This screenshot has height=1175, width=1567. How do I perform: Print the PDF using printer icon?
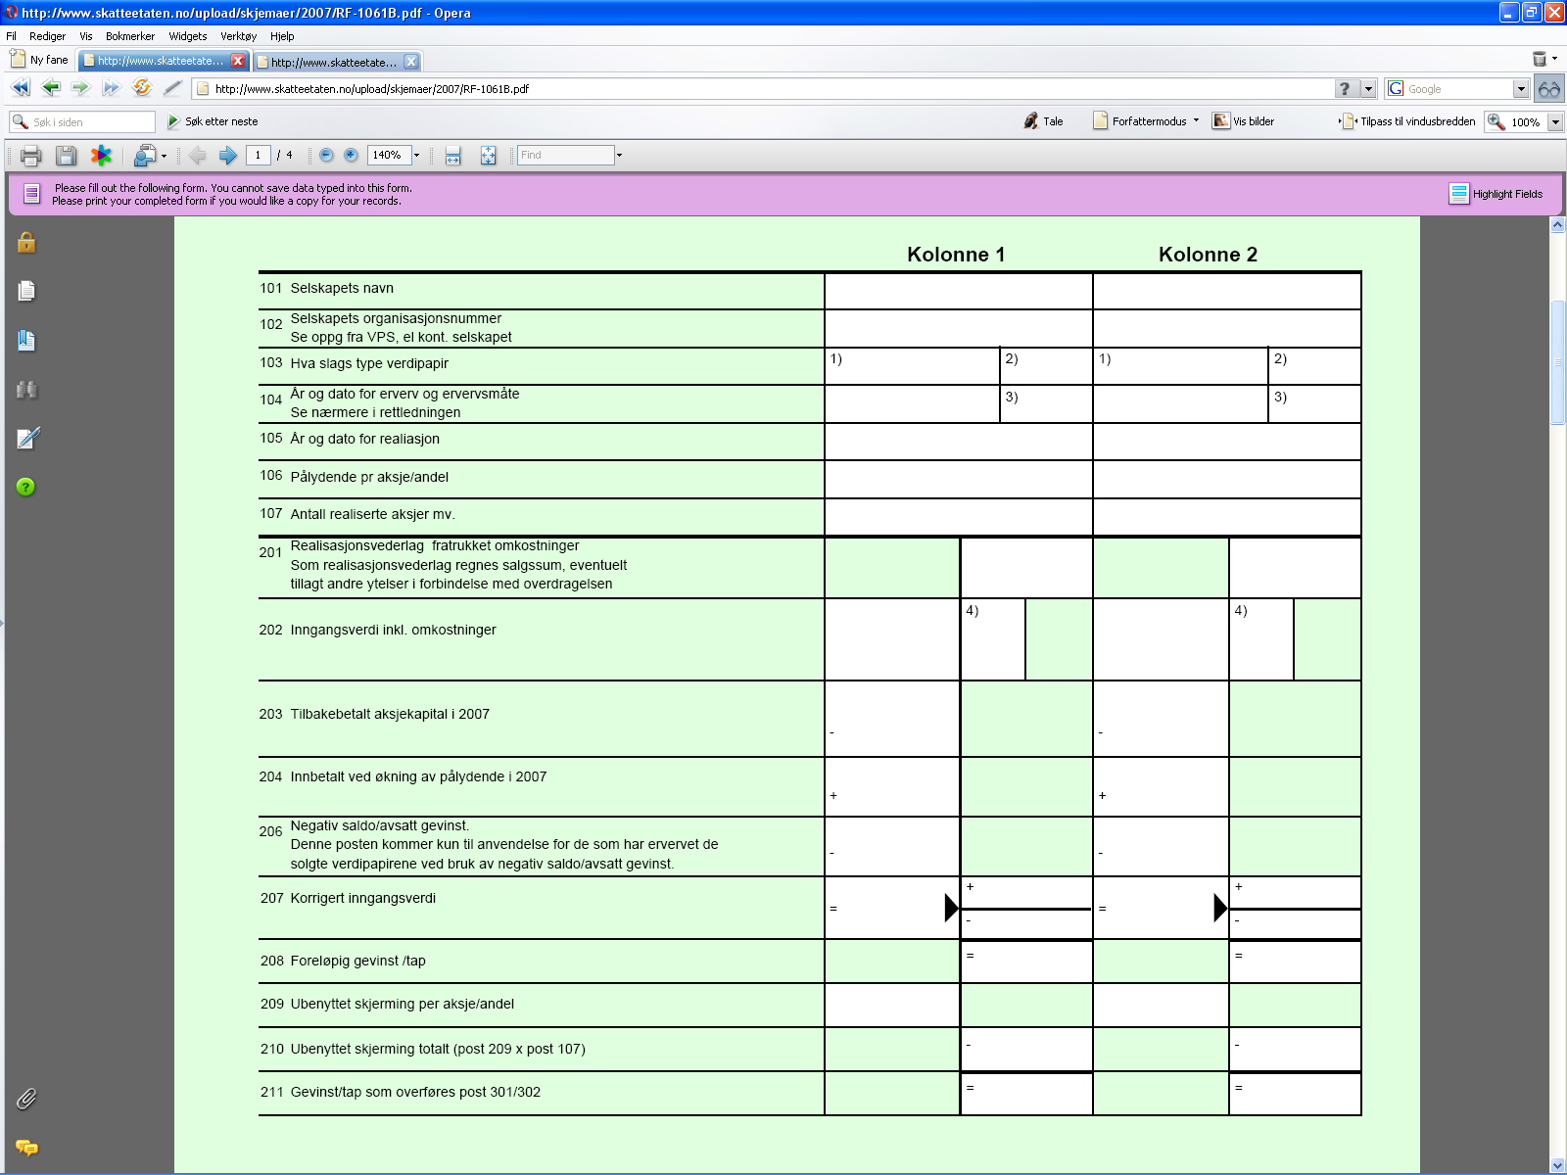pos(30,155)
